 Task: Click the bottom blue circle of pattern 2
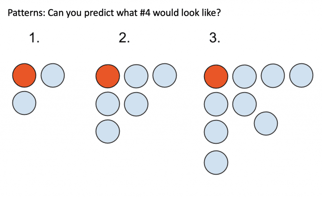108,132
